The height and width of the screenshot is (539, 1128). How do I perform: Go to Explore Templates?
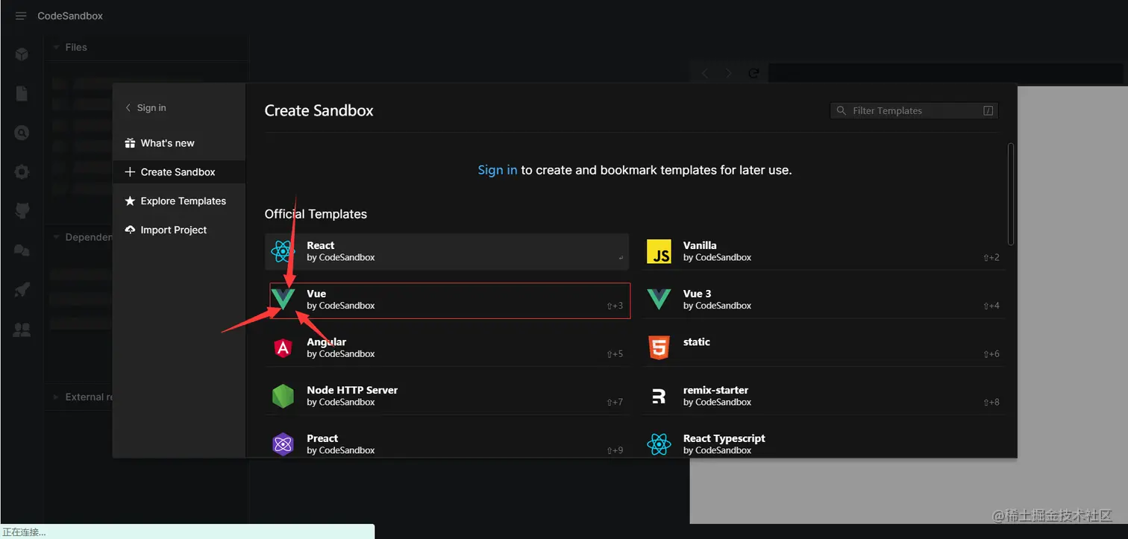click(x=183, y=201)
